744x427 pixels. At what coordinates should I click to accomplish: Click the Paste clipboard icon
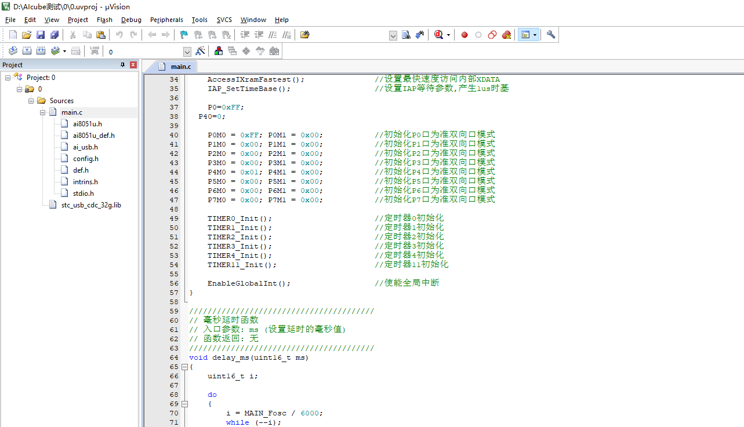click(x=101, y=35)
